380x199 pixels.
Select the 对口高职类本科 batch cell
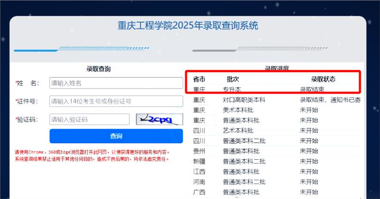pyautogui.click(x=244, y=99)
